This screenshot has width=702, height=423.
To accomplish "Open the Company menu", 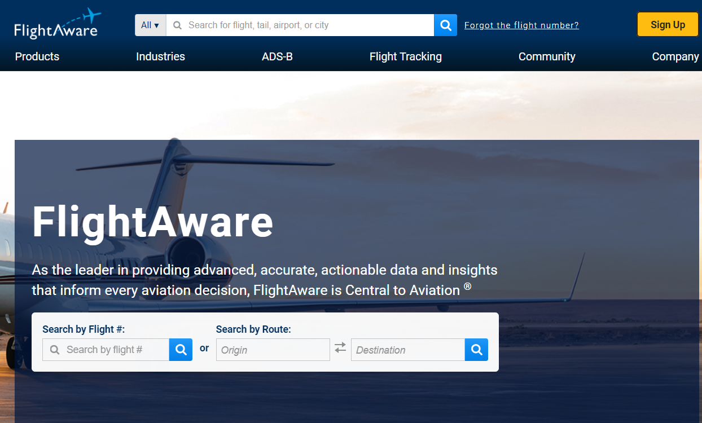I will pos(675,56).
